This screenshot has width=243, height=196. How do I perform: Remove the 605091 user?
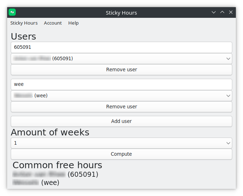[x=121, y=70]
